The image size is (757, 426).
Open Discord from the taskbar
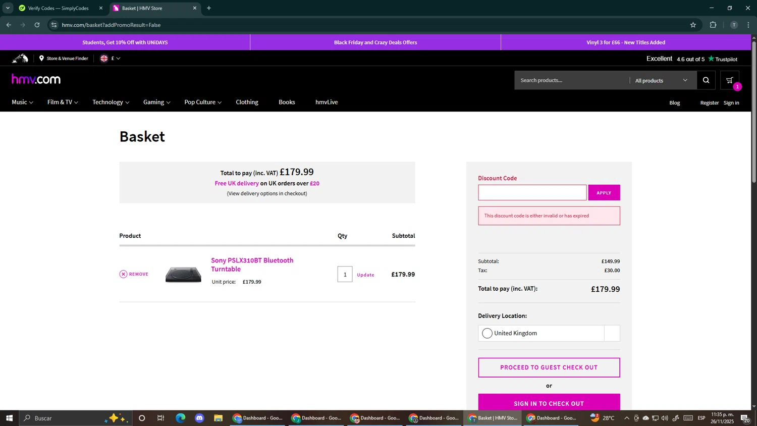point(199,418)
